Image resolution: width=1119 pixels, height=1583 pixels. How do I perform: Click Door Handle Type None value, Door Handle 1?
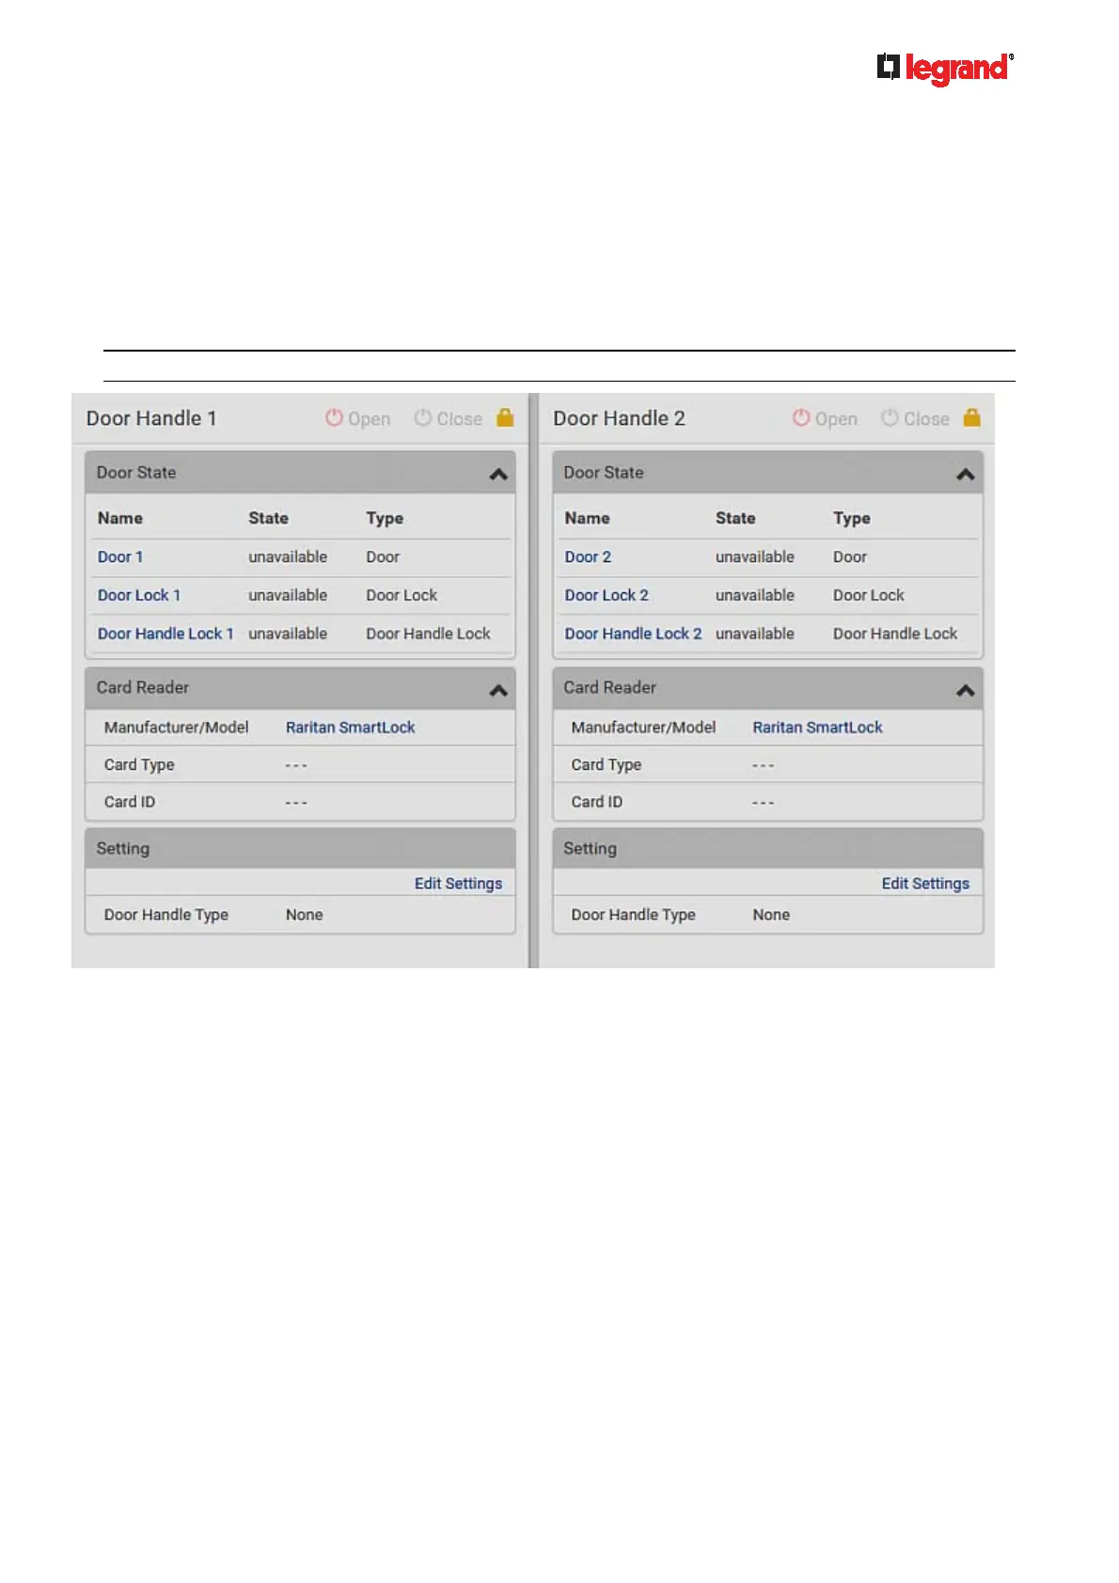click(304, 915)
